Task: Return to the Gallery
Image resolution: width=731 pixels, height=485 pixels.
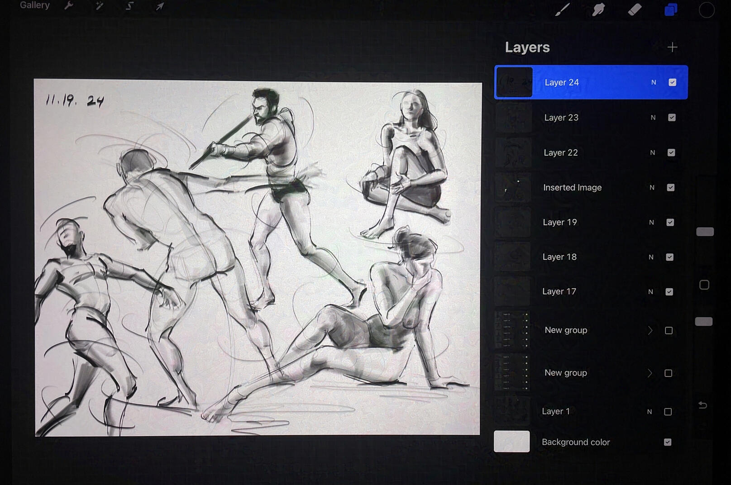Action: coord(34,5)
